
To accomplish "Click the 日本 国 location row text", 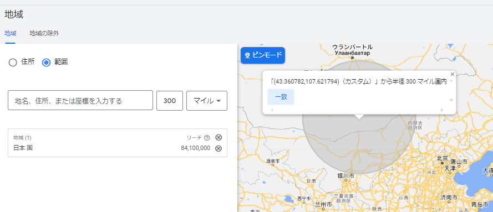I will click(23, 148).
